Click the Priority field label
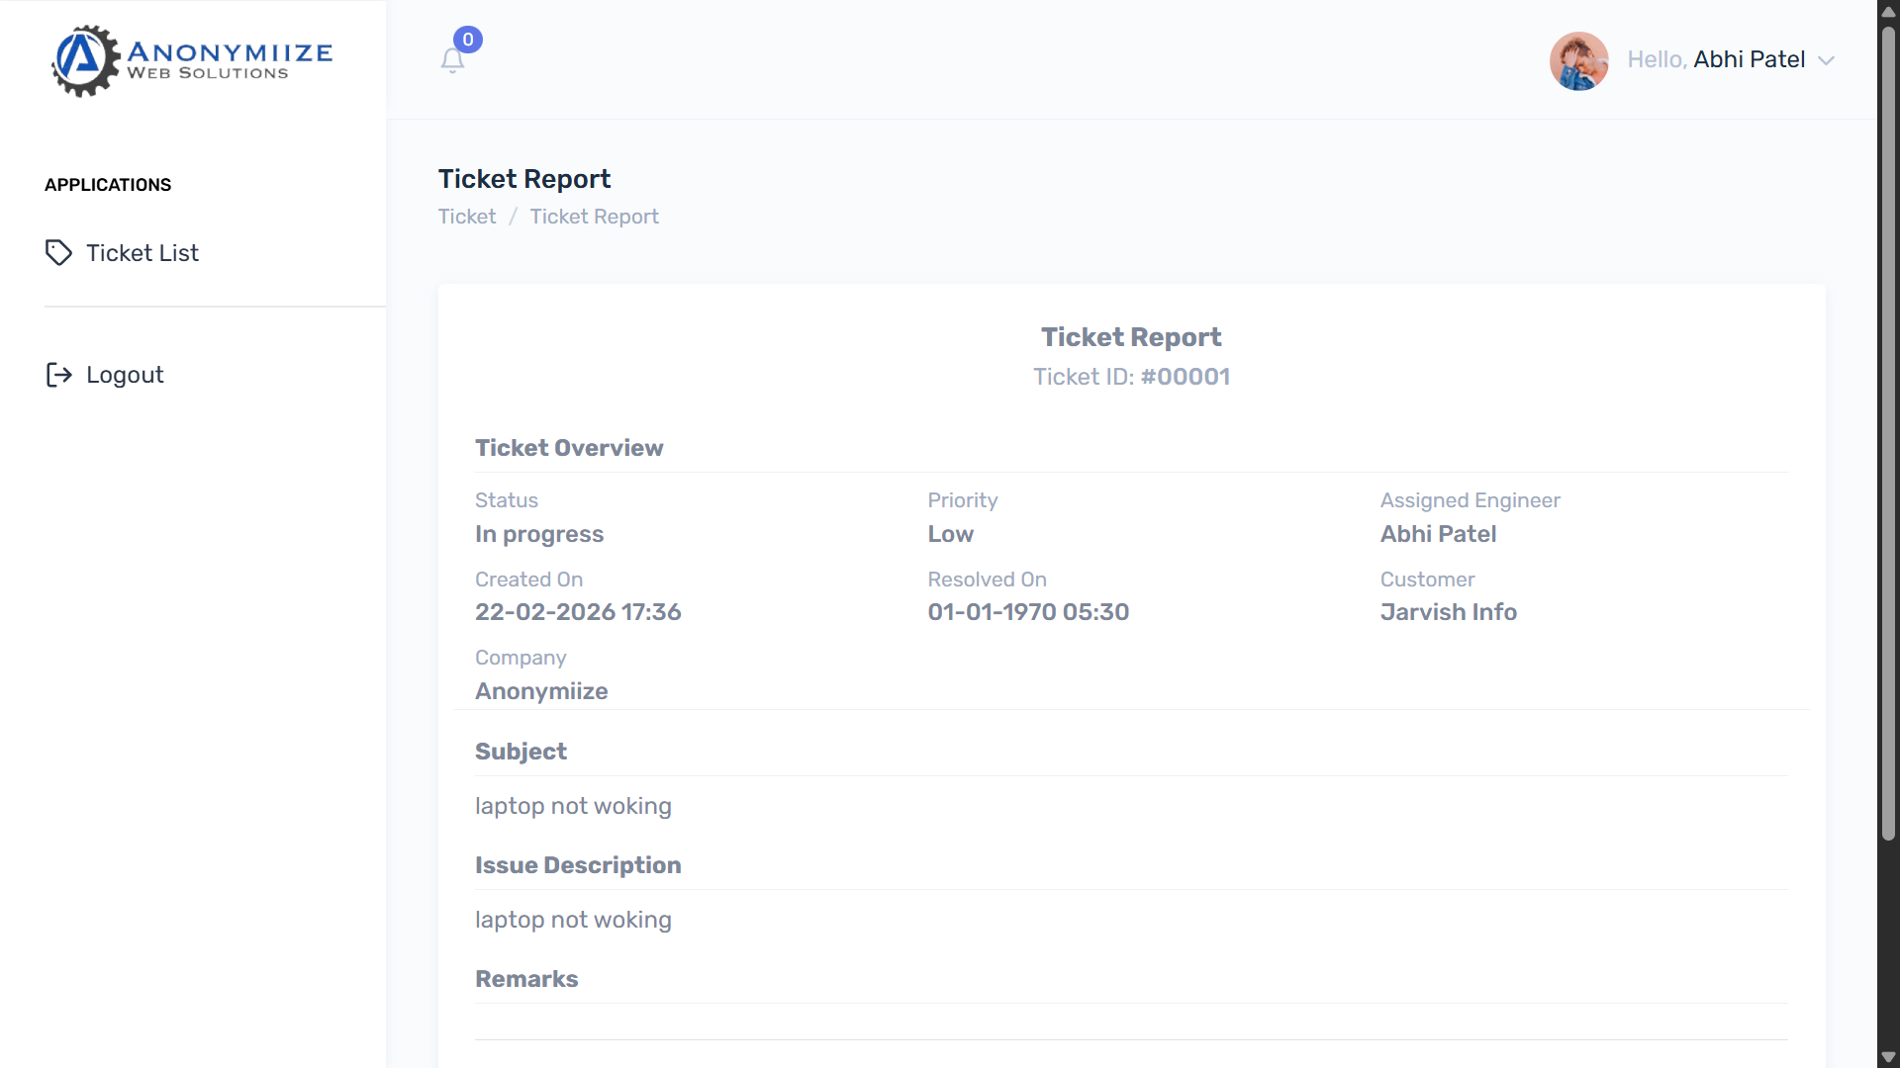This screenshot has width=1900, height=1068. (x=963, y=500)
